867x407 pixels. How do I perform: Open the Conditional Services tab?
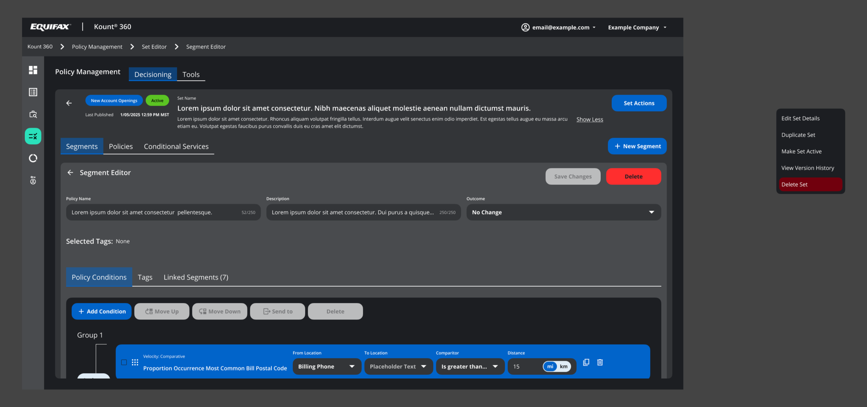(176, 146)
